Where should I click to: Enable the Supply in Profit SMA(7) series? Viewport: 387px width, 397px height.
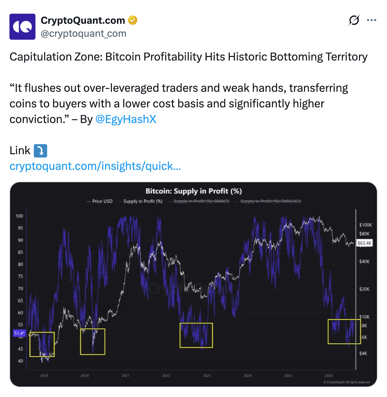coord(199,201)
